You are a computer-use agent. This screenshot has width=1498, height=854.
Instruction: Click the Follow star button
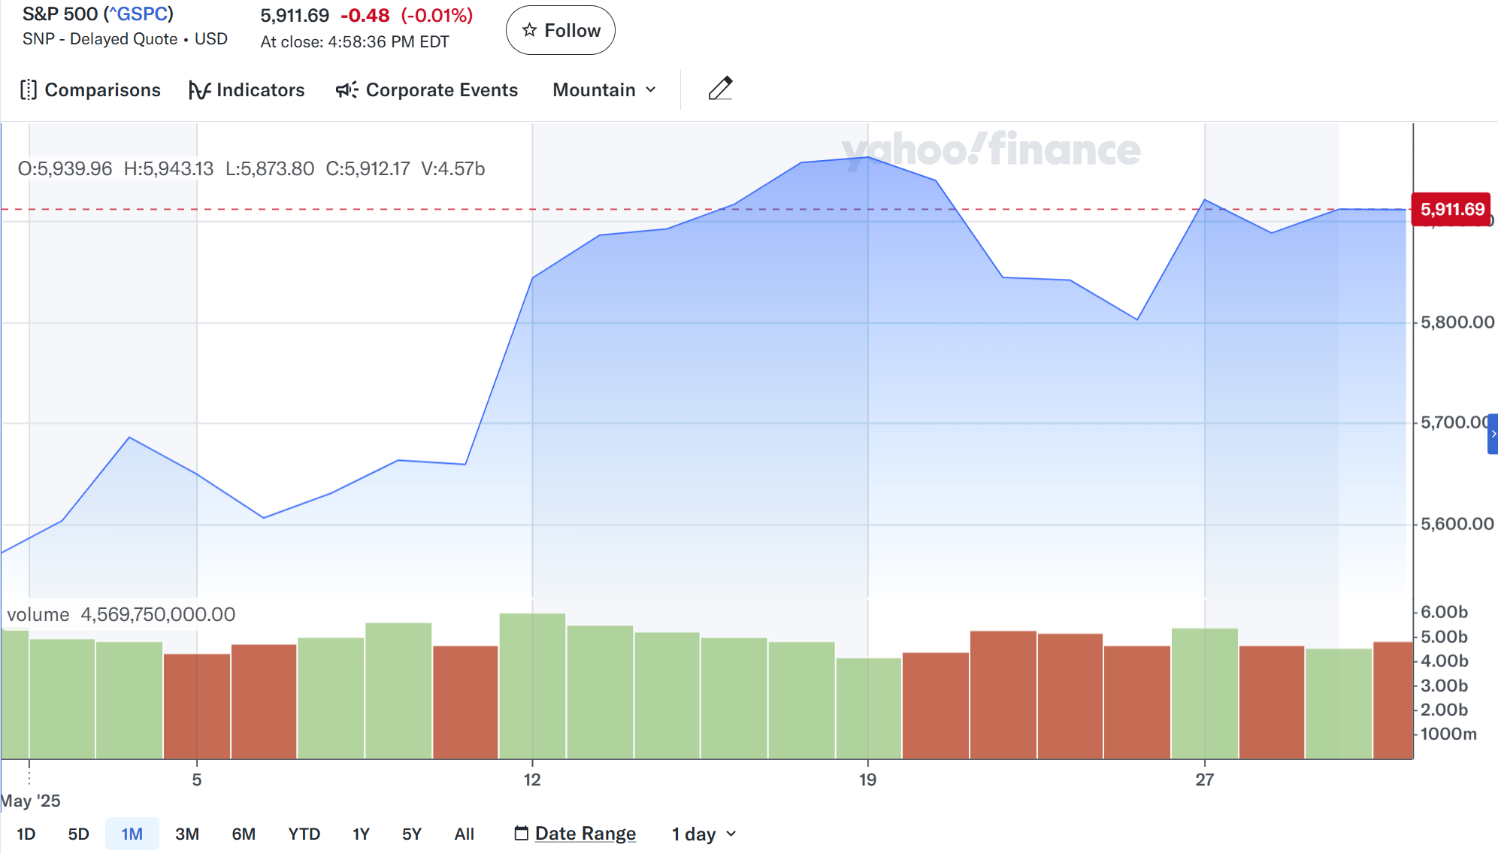[x=561, y=30]
